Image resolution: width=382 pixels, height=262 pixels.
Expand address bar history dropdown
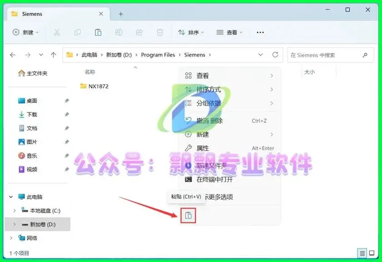click(x=261, y=55)
